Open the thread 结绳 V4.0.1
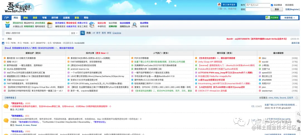The height and width of the screenshot is (135, 301). pyautogui.click(x=12, y=62)
